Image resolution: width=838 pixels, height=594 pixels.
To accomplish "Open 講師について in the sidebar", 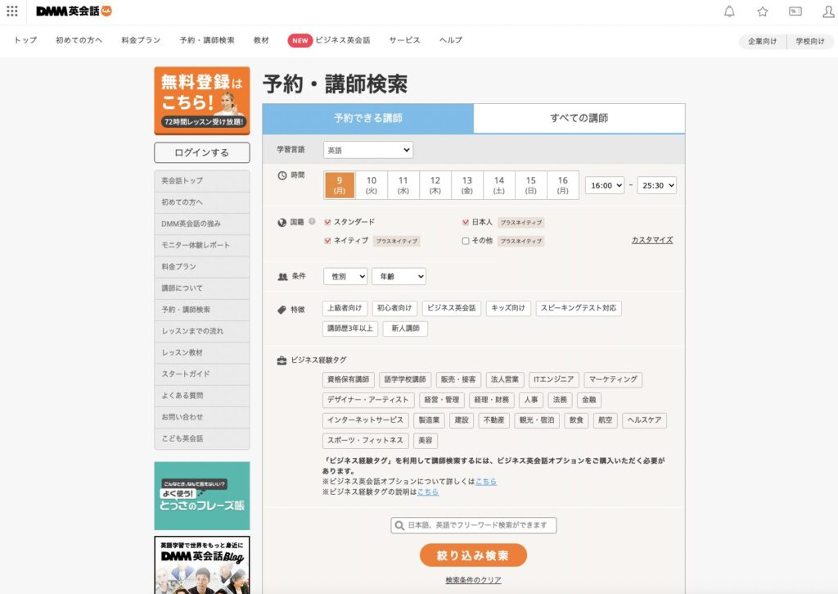I will (x=202, y=288).
